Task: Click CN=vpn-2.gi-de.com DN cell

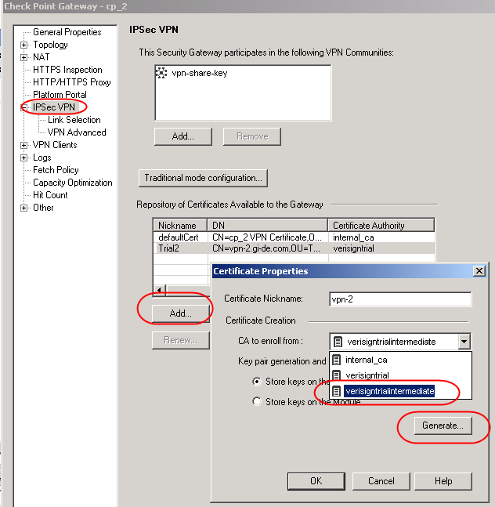Action: (x=268, y=248)
